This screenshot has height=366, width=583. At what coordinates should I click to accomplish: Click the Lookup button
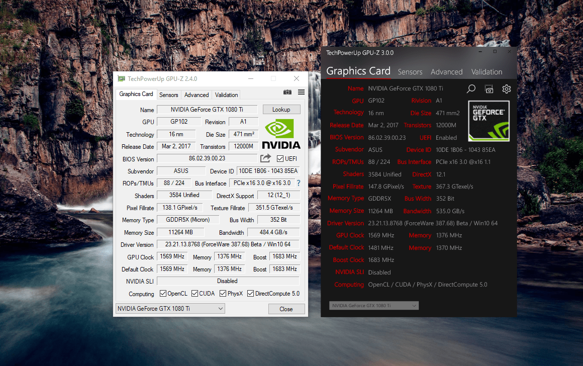(x=281, y=110)
